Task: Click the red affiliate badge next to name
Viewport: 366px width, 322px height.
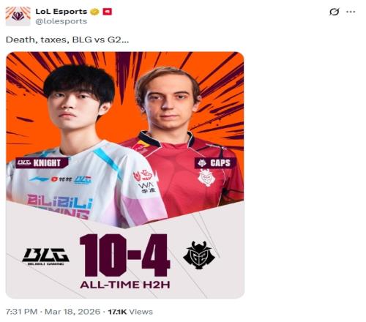Action: (107, 12)
